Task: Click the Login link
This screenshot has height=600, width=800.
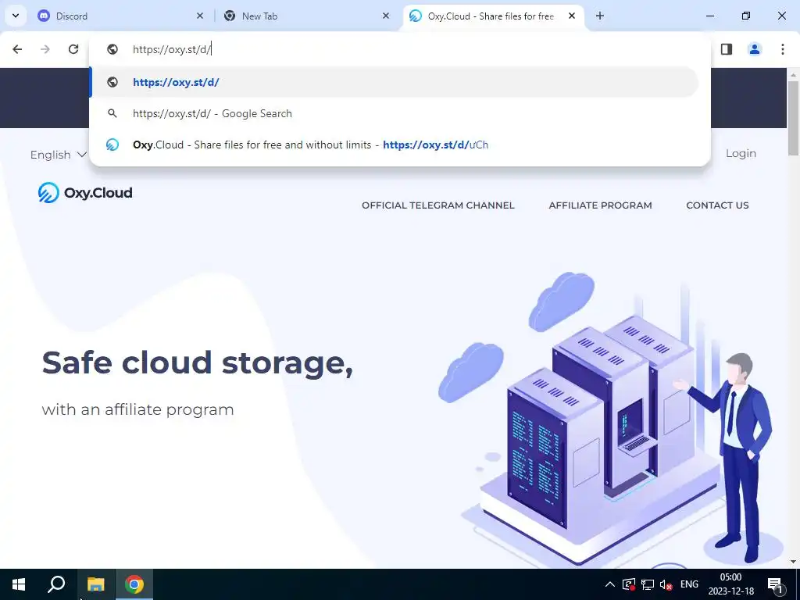Action: (x=741, y=154)
